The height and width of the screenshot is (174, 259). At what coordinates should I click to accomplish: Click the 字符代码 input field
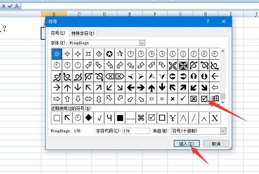click(x=136, y=130)
